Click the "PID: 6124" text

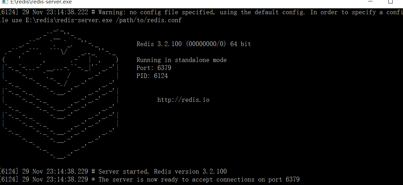152,76
